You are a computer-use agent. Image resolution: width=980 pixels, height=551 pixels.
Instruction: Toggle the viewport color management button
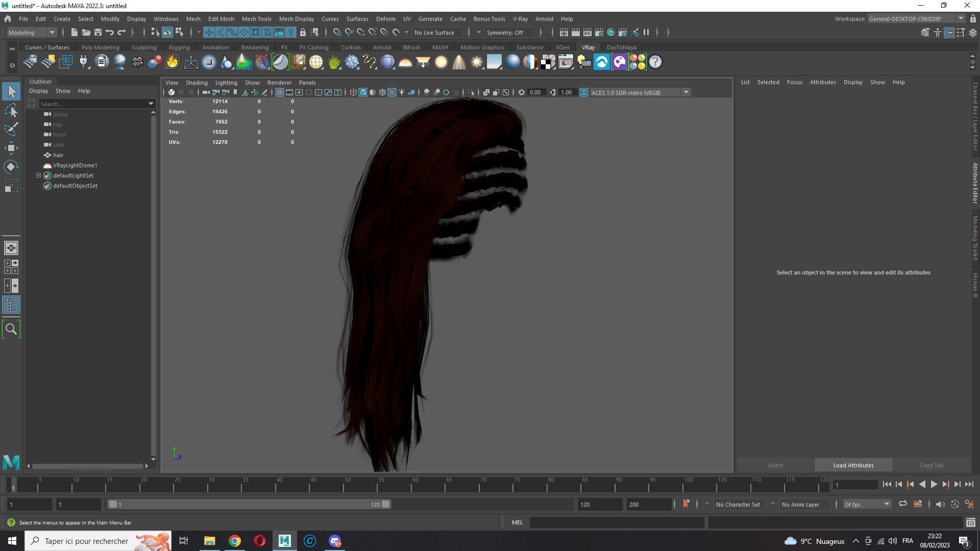coord(584,93)
